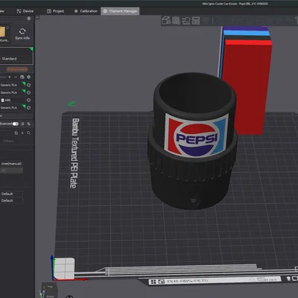Open the ABS filament dropdown
The image size is (298, 298).
pos(13,100)
